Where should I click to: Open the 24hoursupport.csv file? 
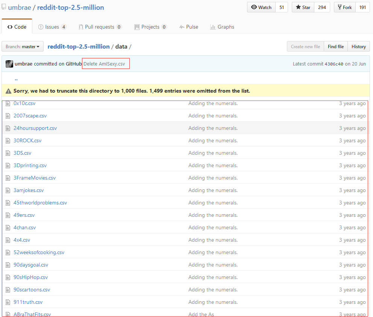[35, 128]
